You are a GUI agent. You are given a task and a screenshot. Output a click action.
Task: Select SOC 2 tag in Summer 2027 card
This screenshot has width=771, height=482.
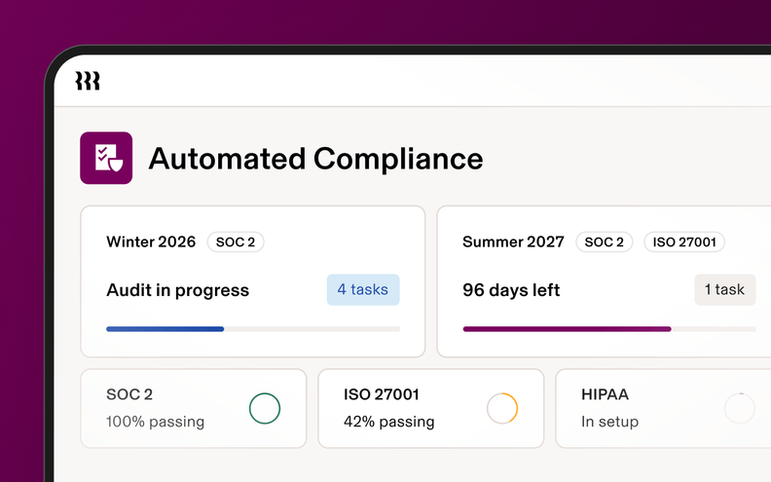(605, 242)
